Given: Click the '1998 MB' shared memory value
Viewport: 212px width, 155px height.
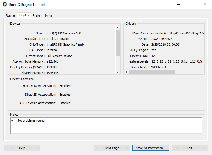Looking at the screenshot, I should (x=52, y=73).
